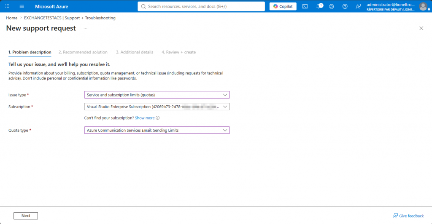Open the Copilot button
The height and width of the screenshot is (224, 432).
(x=283, y=6)
